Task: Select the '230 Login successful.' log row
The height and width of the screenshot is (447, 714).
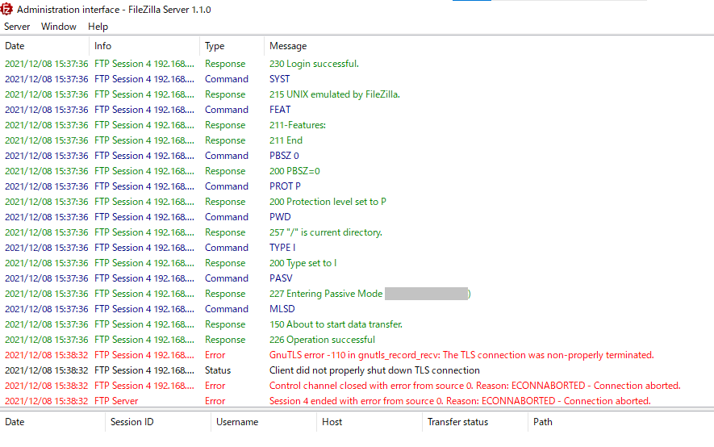Action: (x=357, y=64)
